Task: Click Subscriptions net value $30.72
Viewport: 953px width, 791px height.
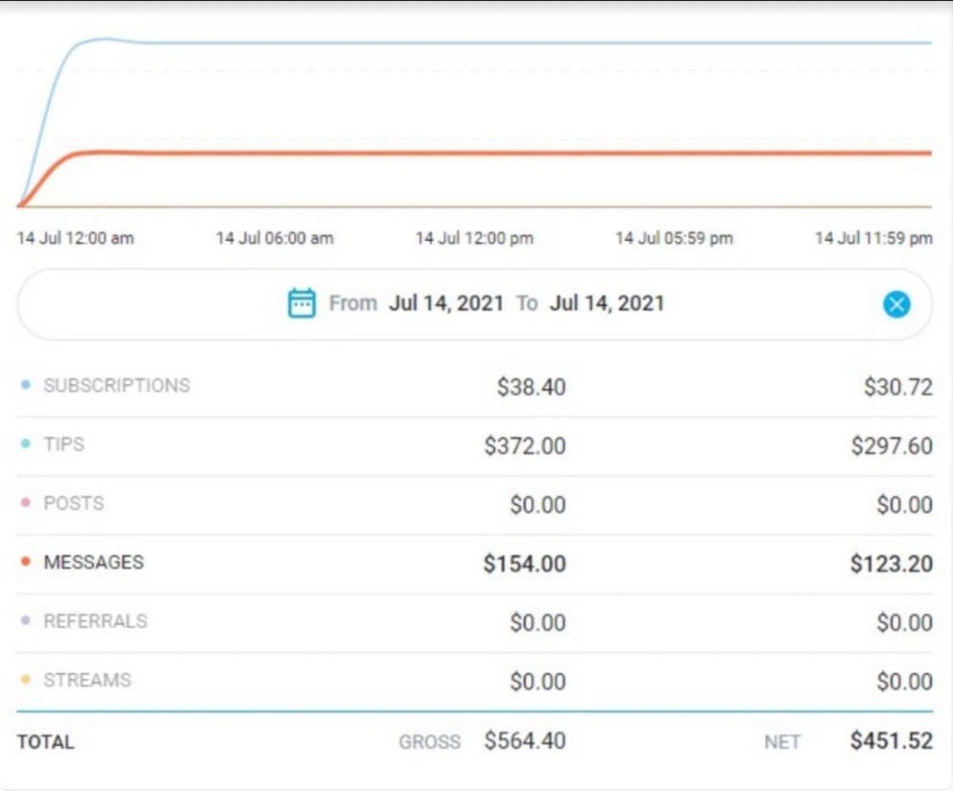Action: (x=898, y=386)
